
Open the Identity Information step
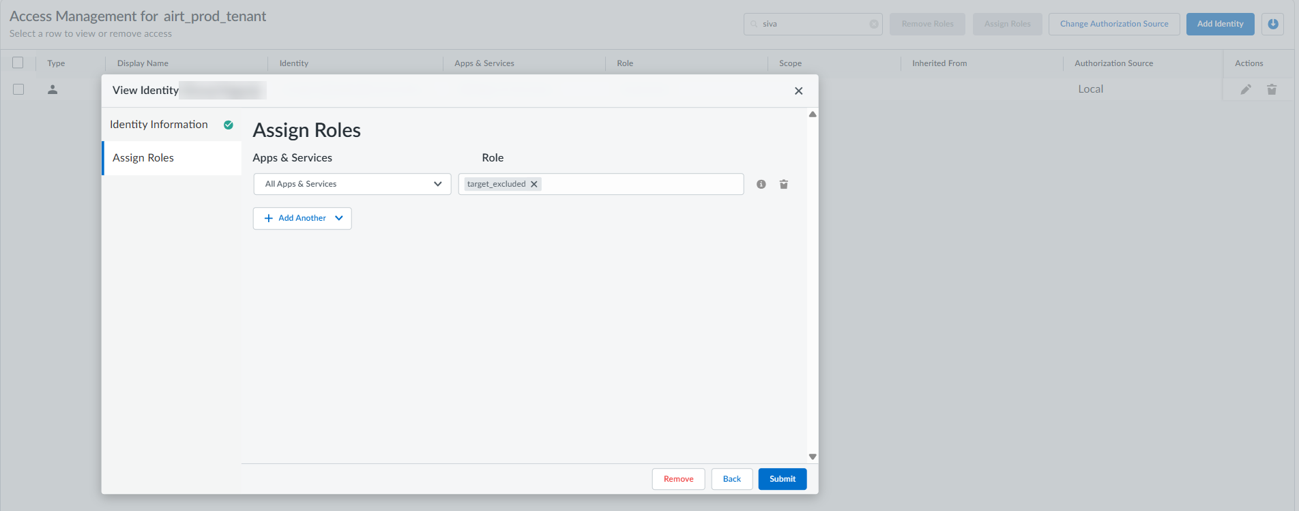pyautogui.click(x=159, y=125)
